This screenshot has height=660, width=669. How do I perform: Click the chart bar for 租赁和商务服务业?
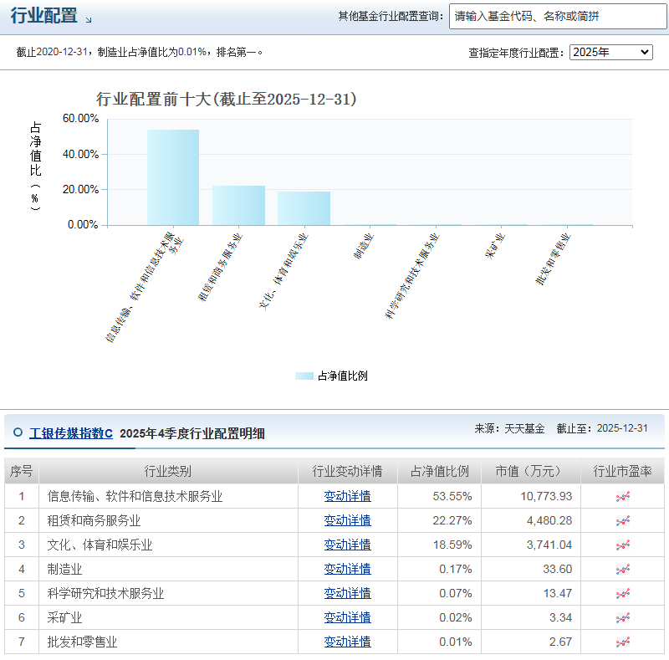pyautogui.click(x=238, y=205)
